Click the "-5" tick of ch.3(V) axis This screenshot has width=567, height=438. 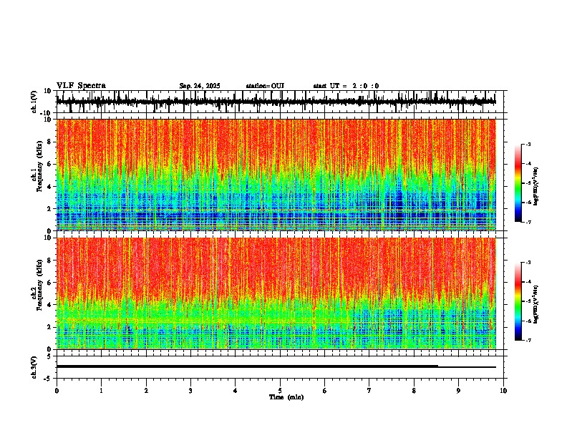tap(48, 379)
